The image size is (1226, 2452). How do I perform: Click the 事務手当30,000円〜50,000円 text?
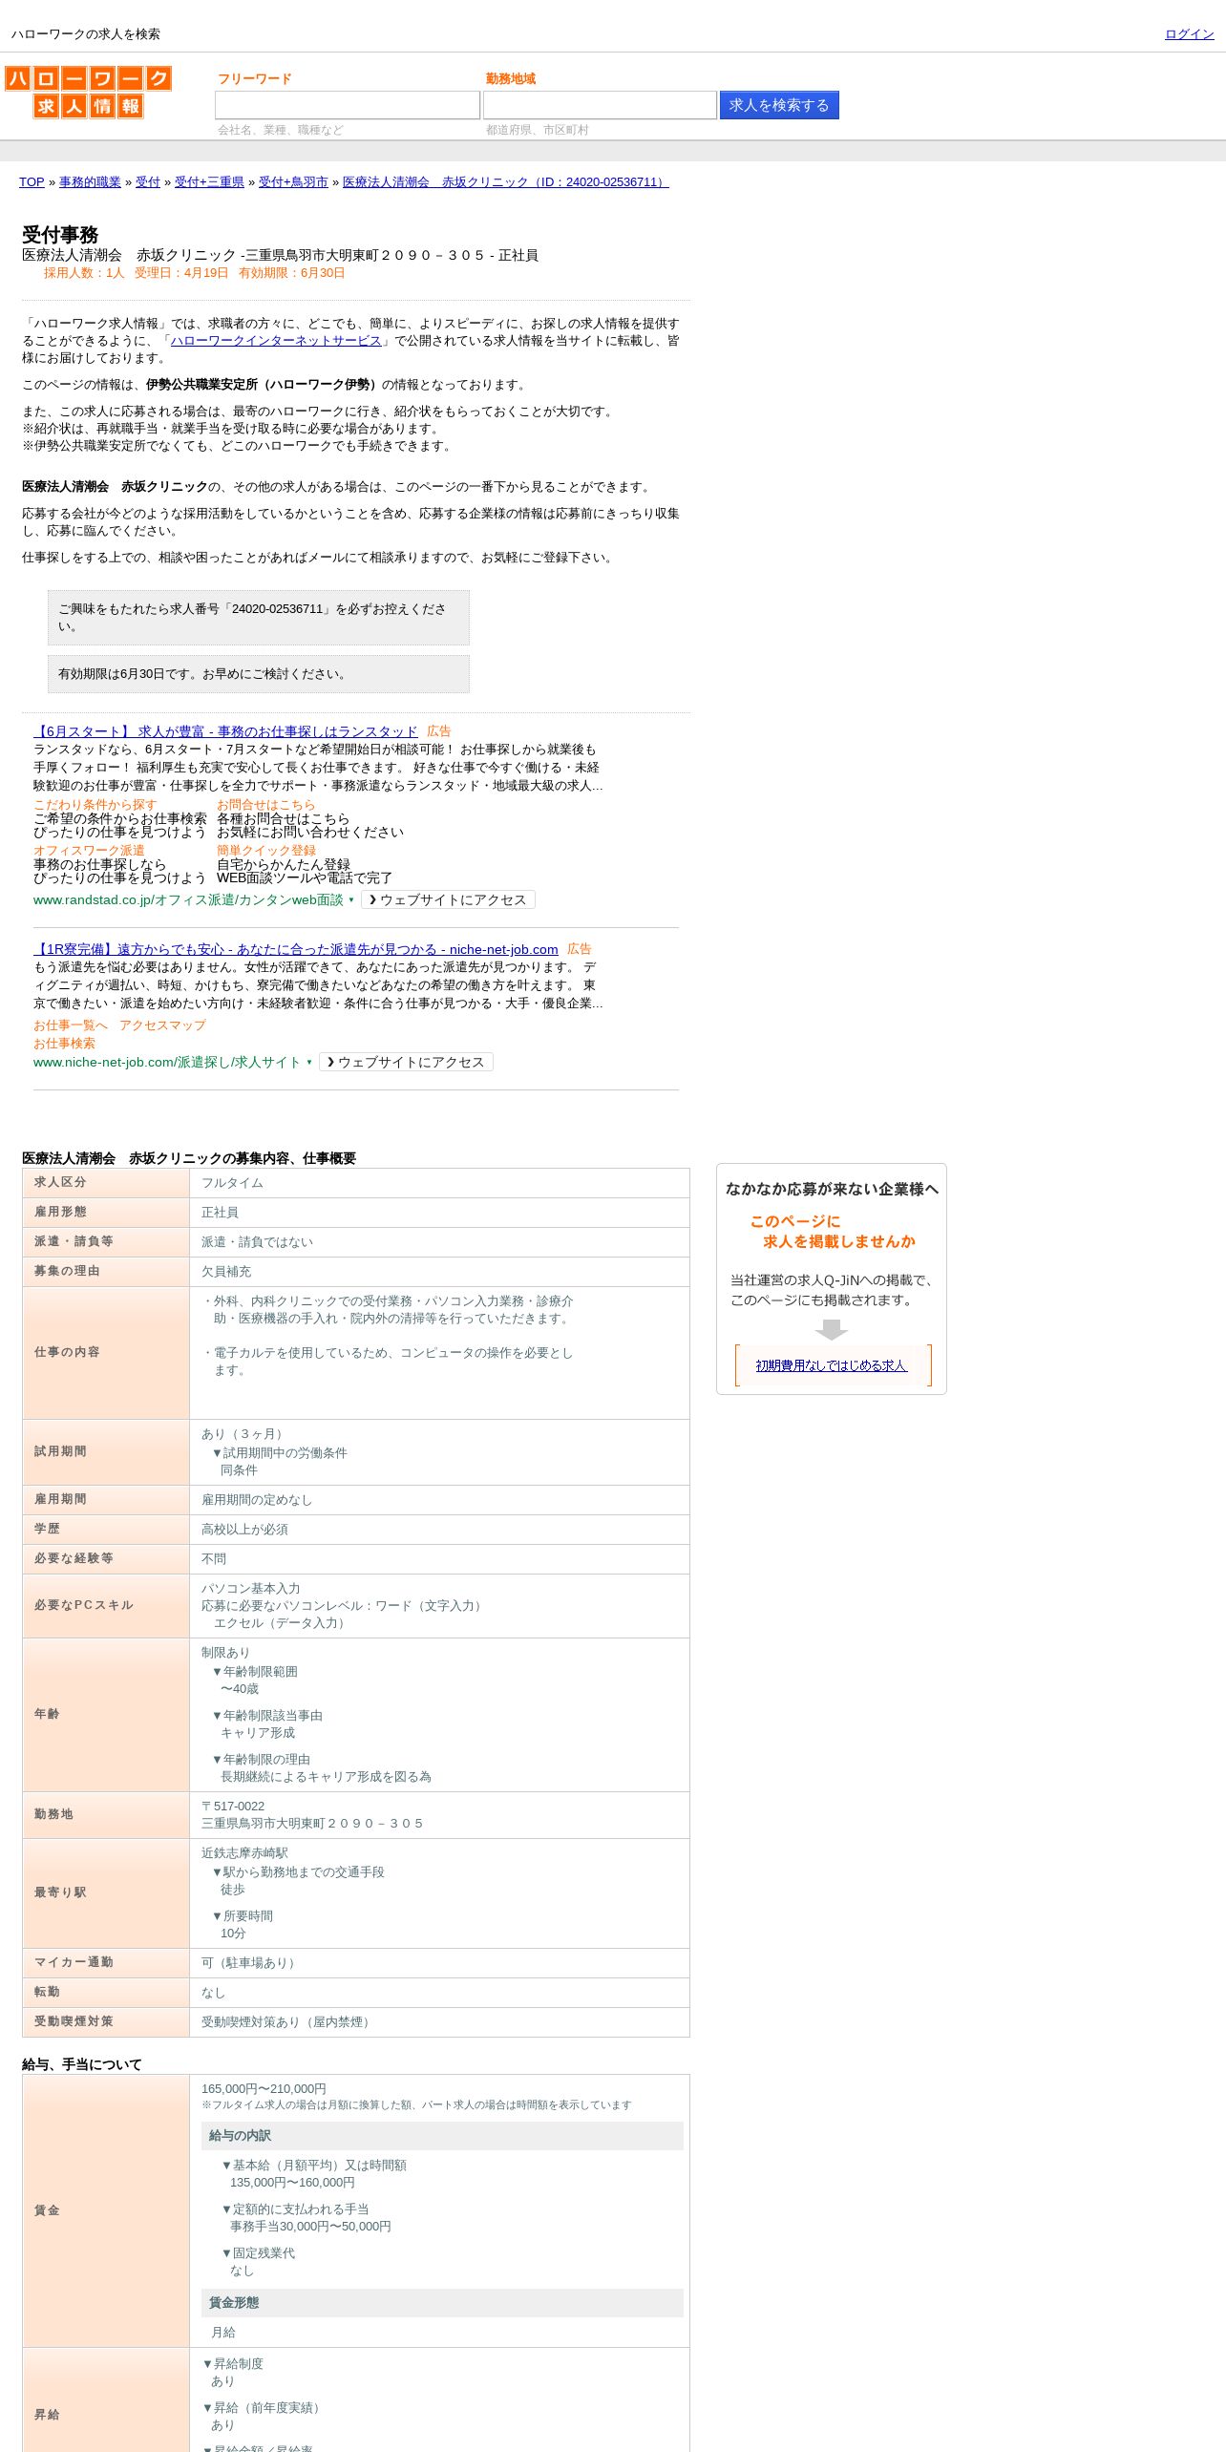tap(310, 2228)
